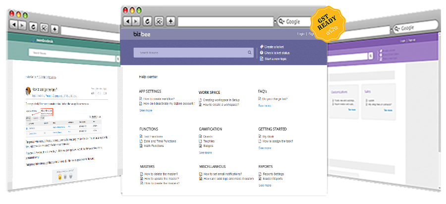Click the document icon beside How to set email notifications?

[x=201, y=174]
